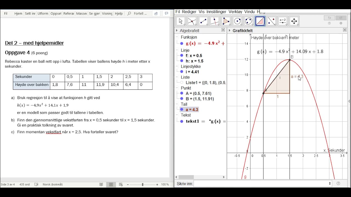Screen dimensions: 351x197
Task: Toggle visibility of line f: x = 0.5
Action: click(x=182, y=56)
